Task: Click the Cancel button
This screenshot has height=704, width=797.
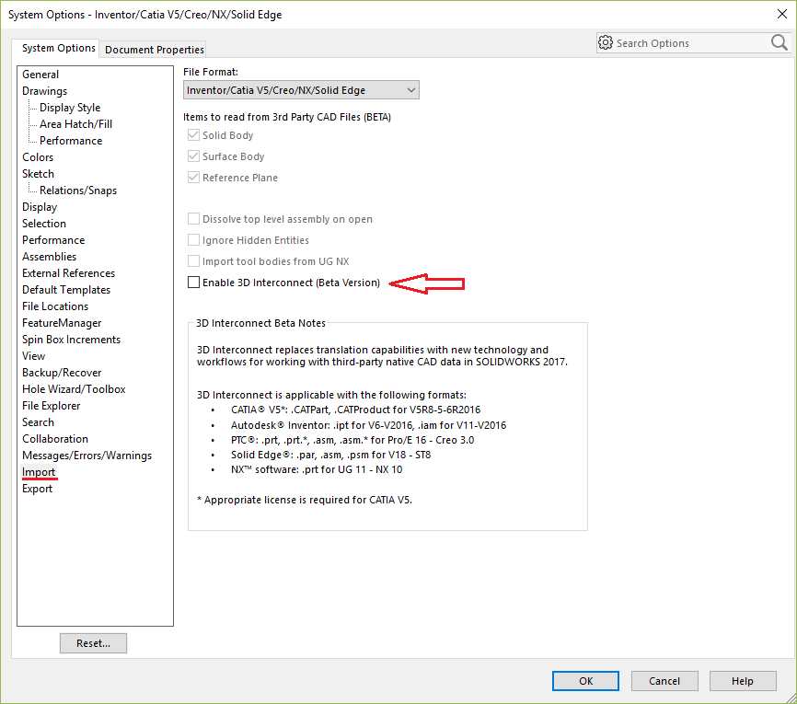Action: click(x=664, y=681)
